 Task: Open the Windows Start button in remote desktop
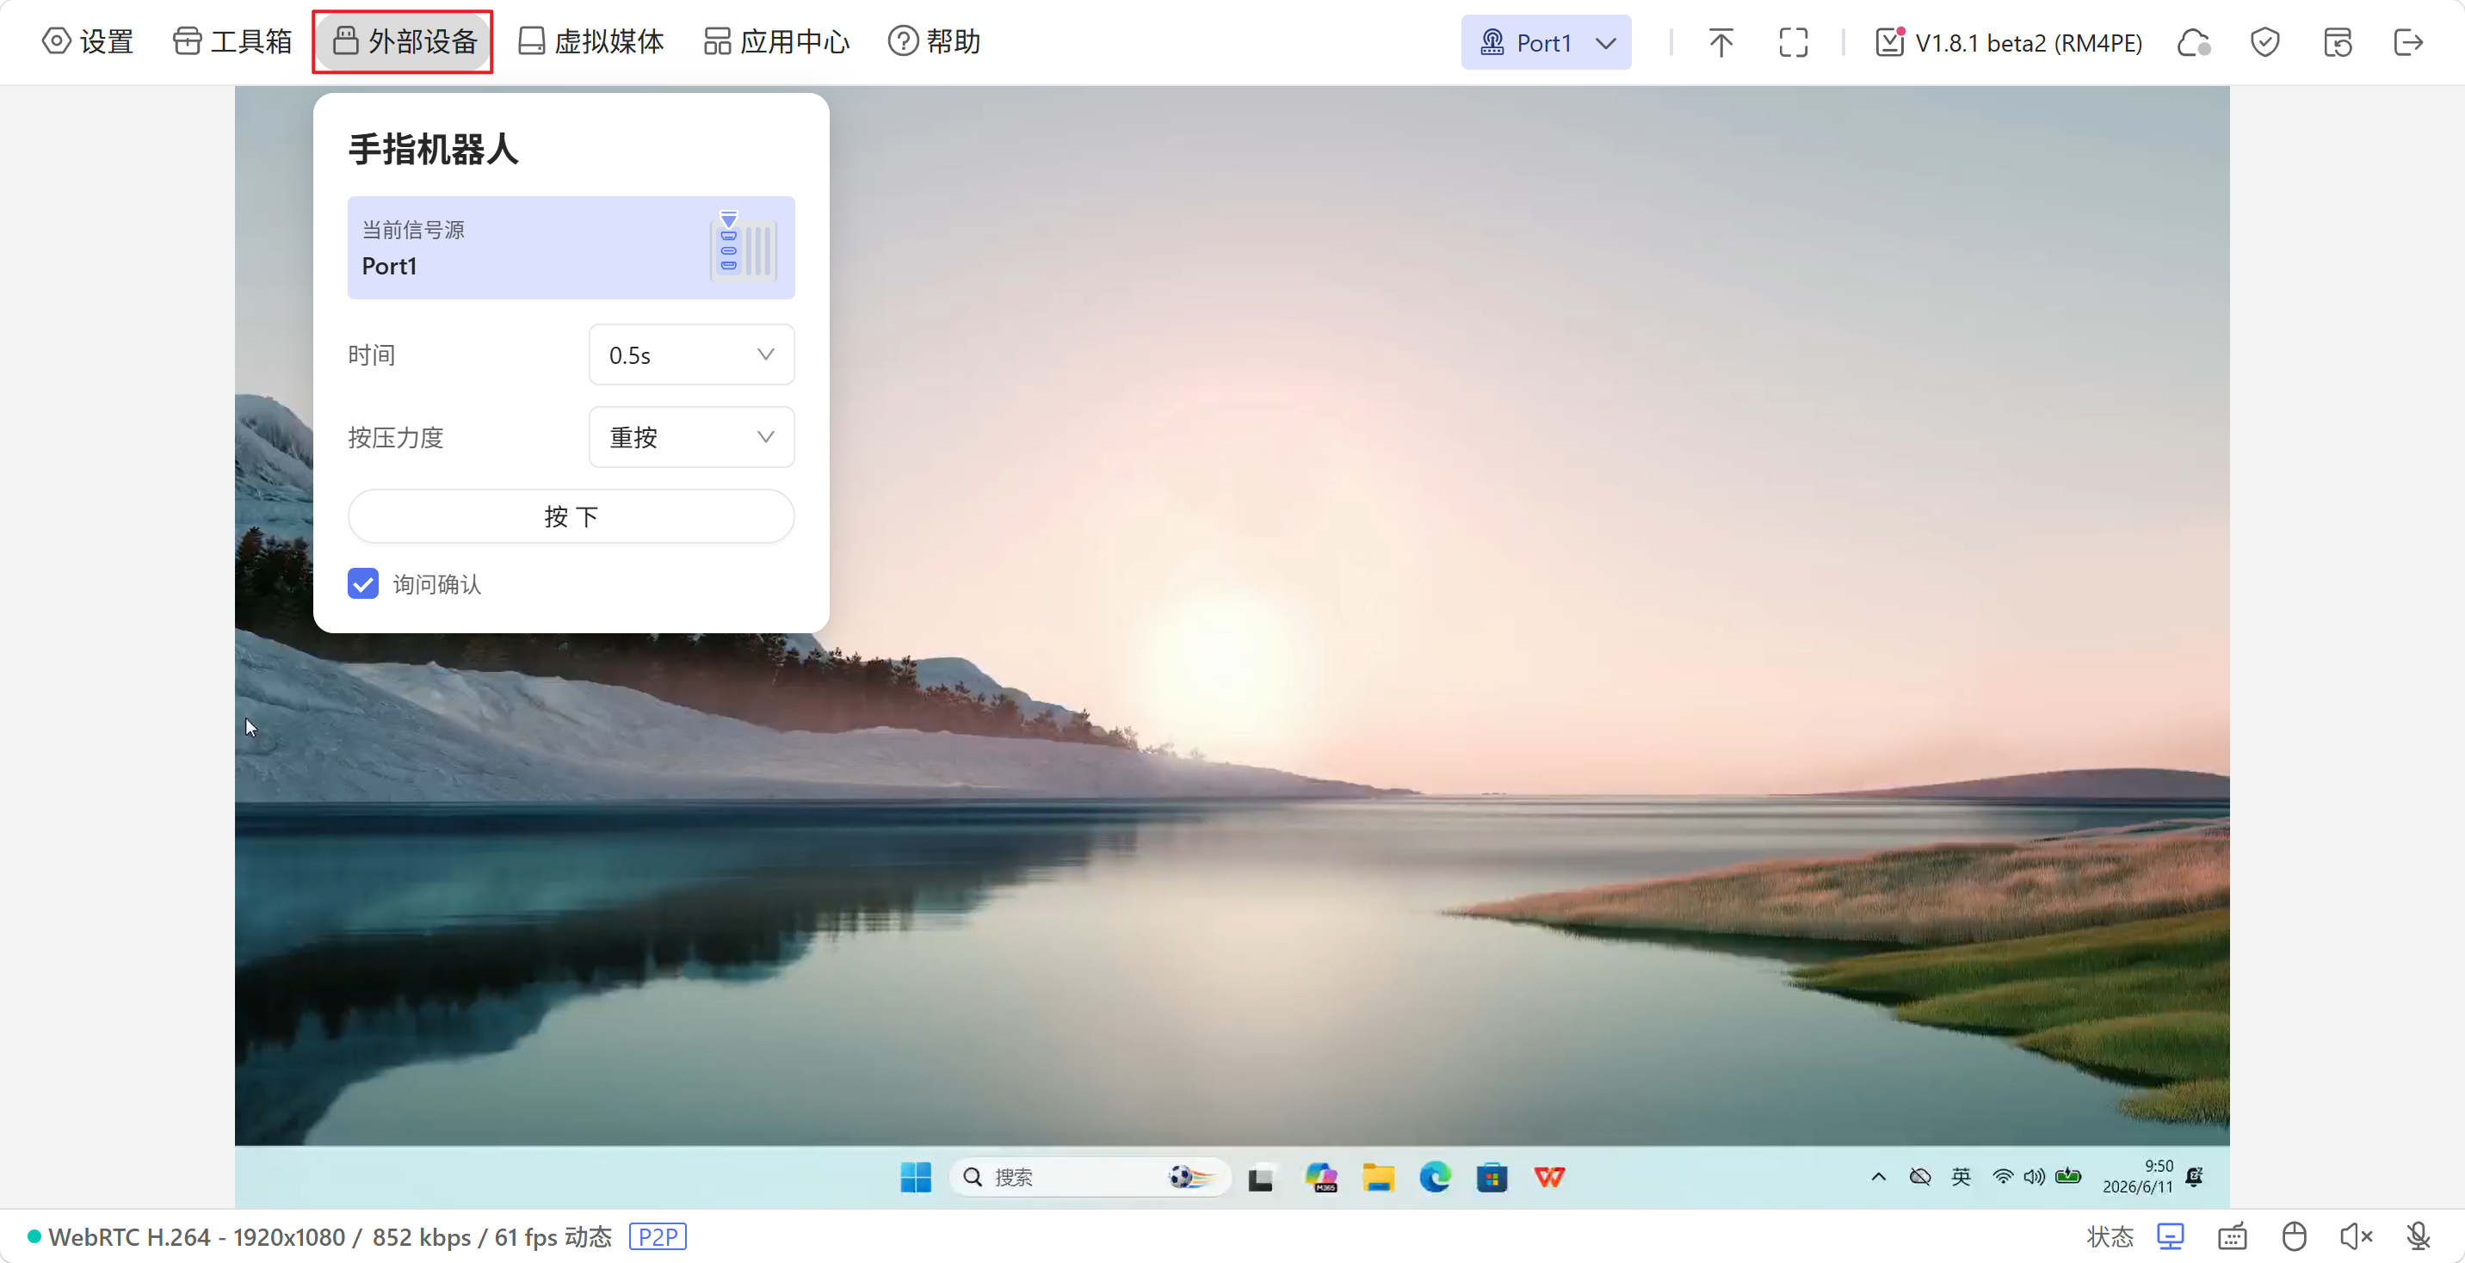pyautogui.click(x=915, y=1177)
